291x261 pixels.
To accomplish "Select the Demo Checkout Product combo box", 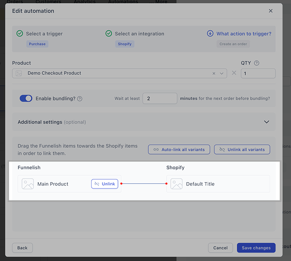I will pos(120,73).
